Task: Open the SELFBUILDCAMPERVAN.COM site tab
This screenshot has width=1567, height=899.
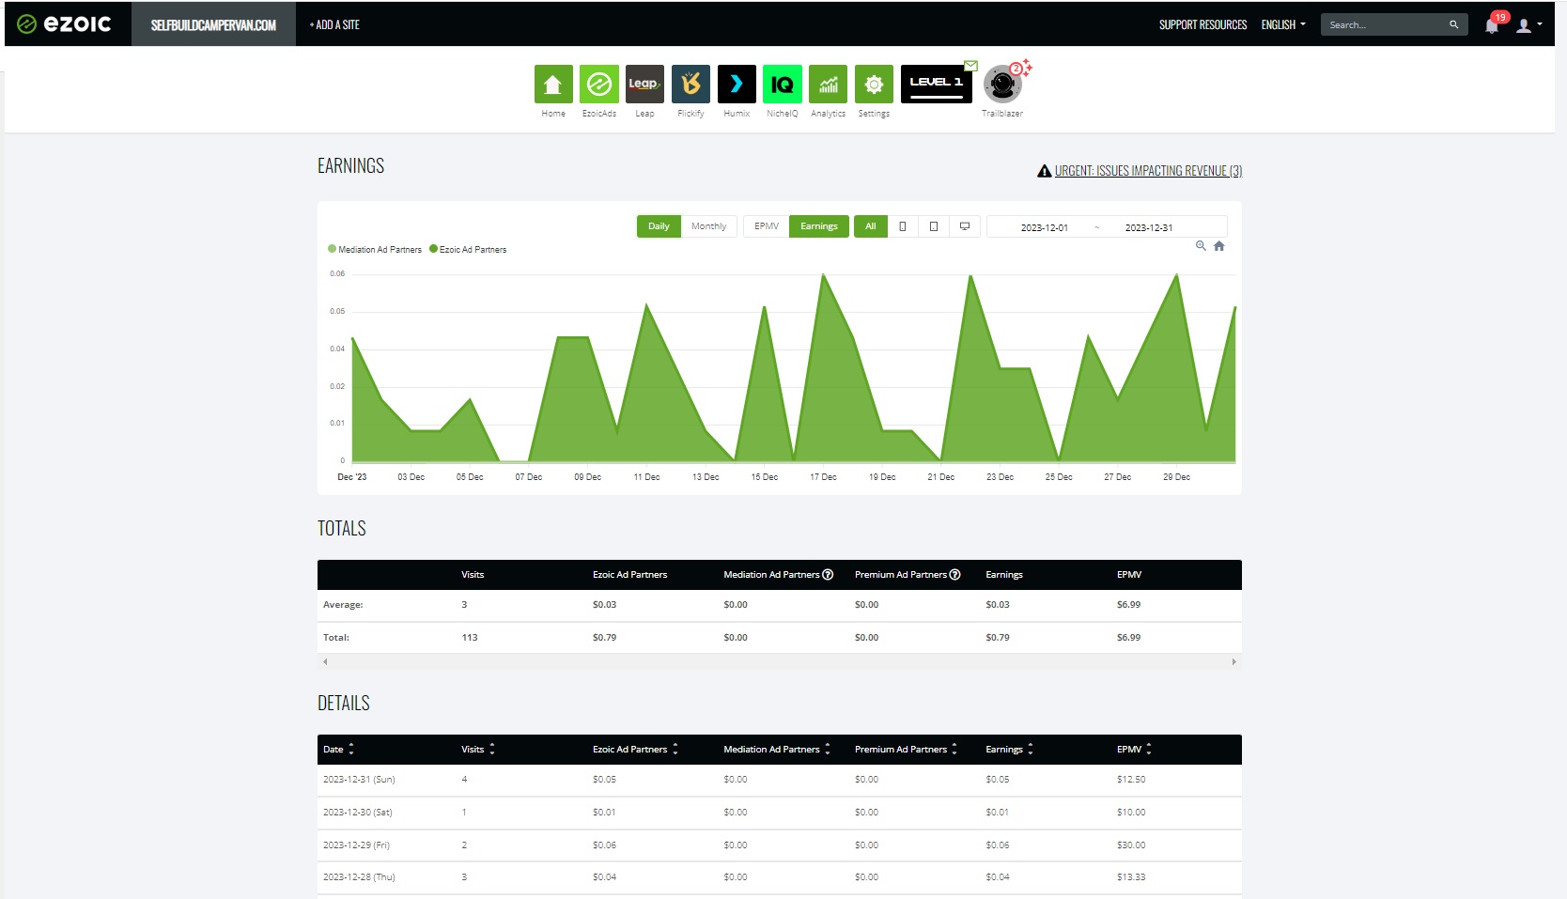Action: coord(213,24)
